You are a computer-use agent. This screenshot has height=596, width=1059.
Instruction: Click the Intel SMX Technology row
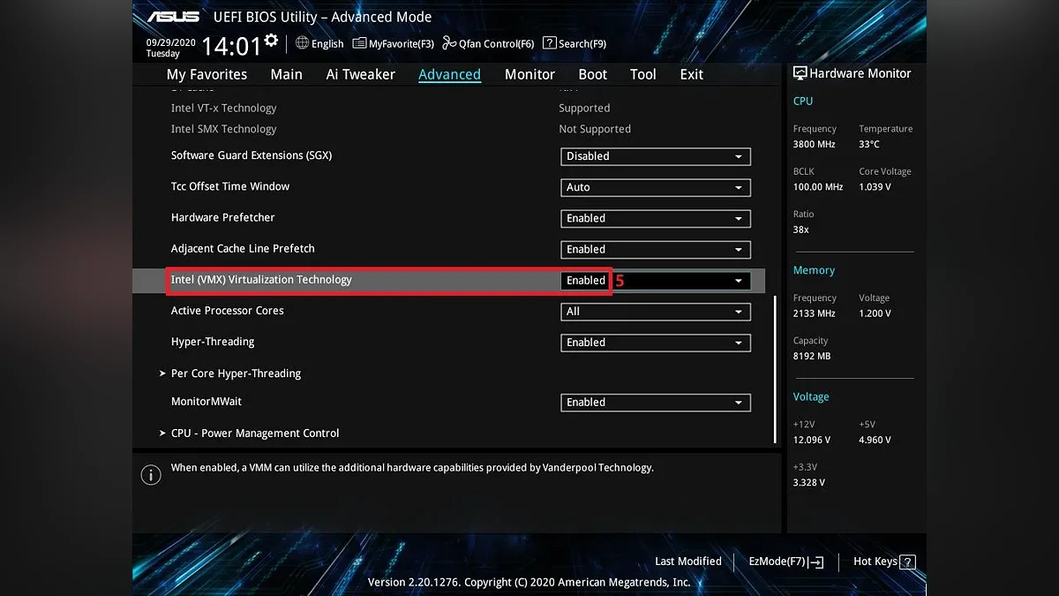pyautogui.click(x=448, y=129)
